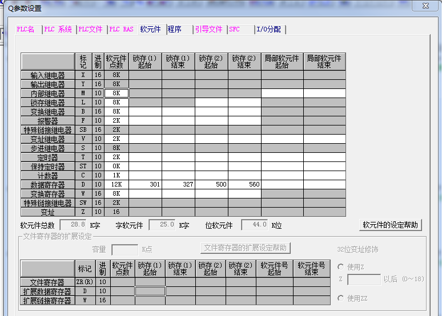This screenshot has width=442, height=316.
Task: Select data register latch(1) end value 327
Action: (x=178, y=185)
